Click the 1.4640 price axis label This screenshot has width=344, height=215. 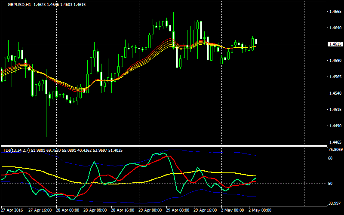(336, 28)
